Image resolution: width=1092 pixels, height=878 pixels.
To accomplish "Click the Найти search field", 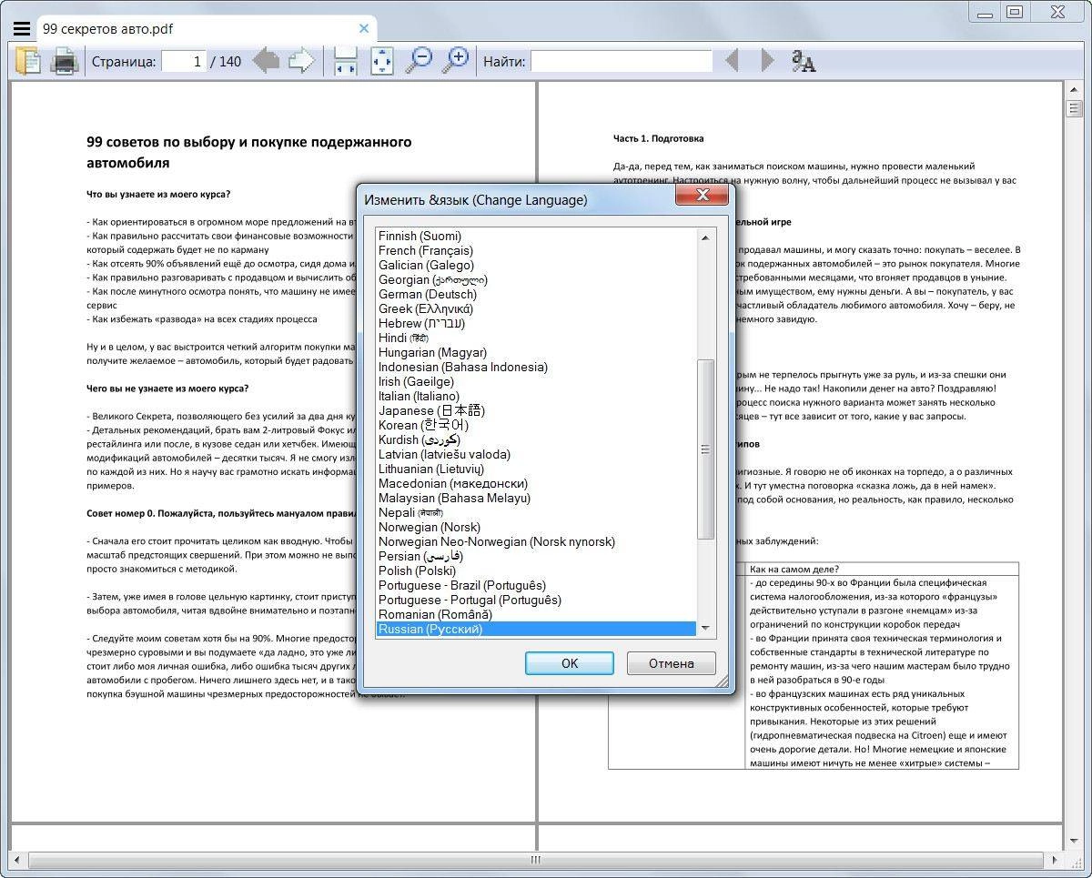I will 622,61.
